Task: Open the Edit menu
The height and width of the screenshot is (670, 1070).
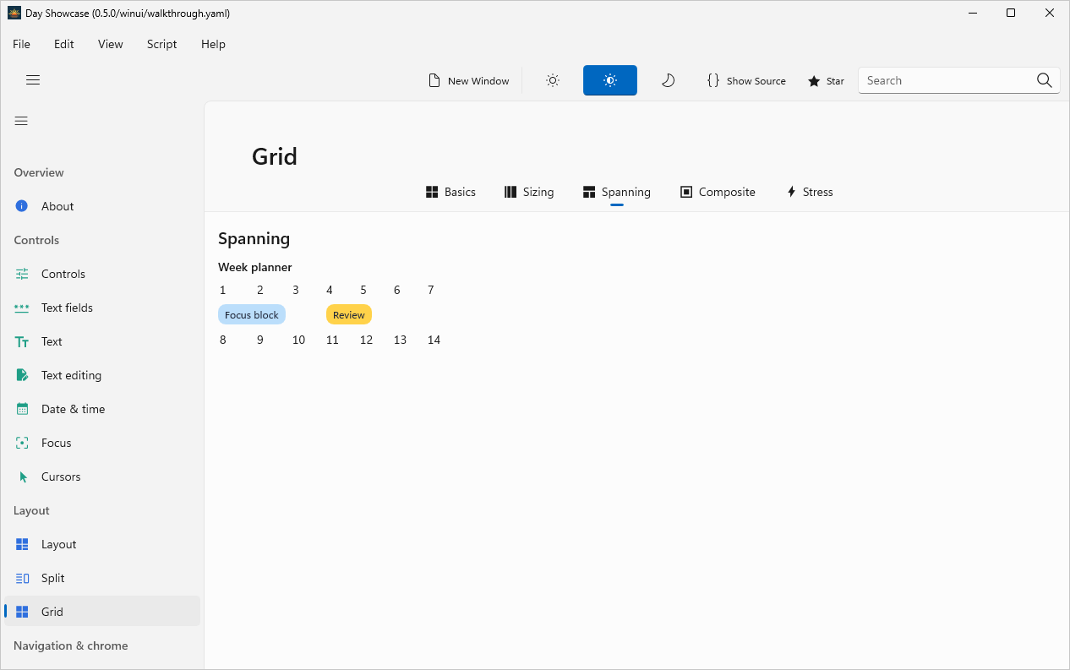Action: pyautogui.click(x=64, y=44)
